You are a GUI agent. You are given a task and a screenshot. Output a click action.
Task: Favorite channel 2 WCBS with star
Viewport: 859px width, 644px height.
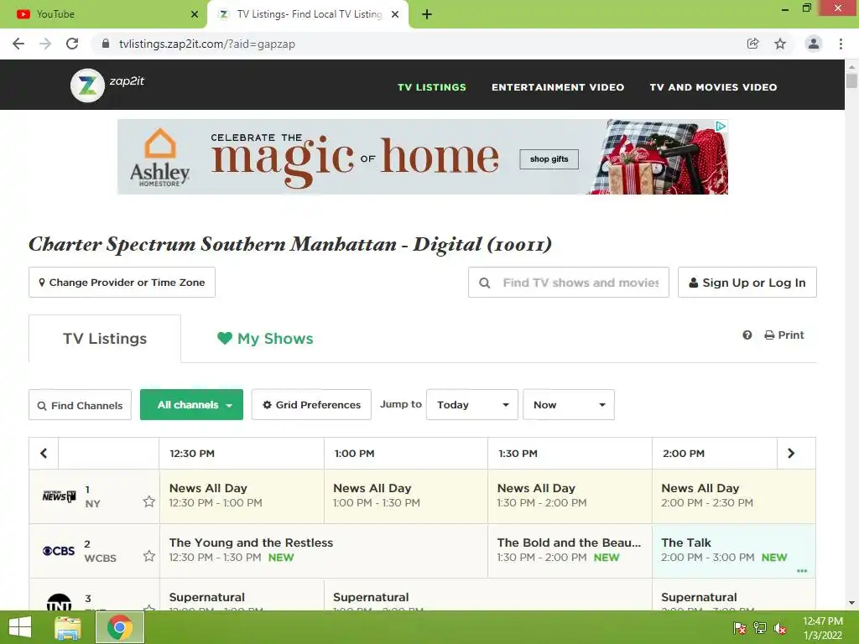(149, 557)
